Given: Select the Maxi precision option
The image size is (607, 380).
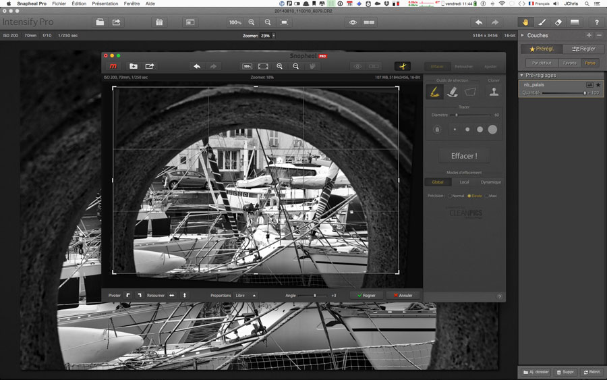Looking at the screenshot, I should tap(487, 196).
